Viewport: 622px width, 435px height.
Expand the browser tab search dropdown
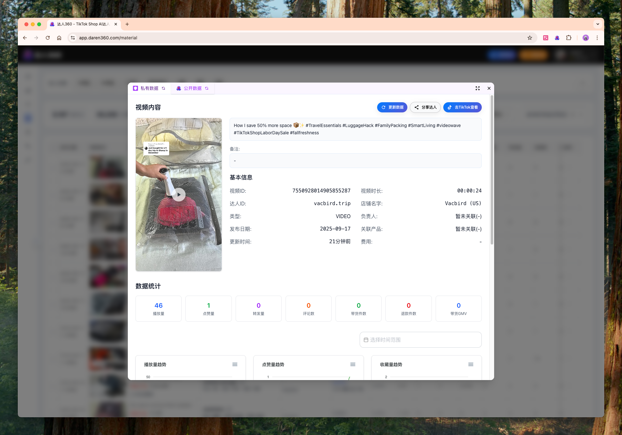[x=598, y=24]
